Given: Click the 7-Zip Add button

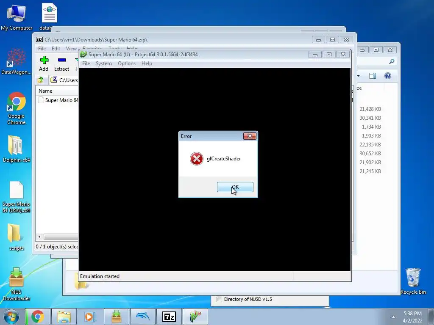Looking at the screenshot, I should [x=44, y=63].
